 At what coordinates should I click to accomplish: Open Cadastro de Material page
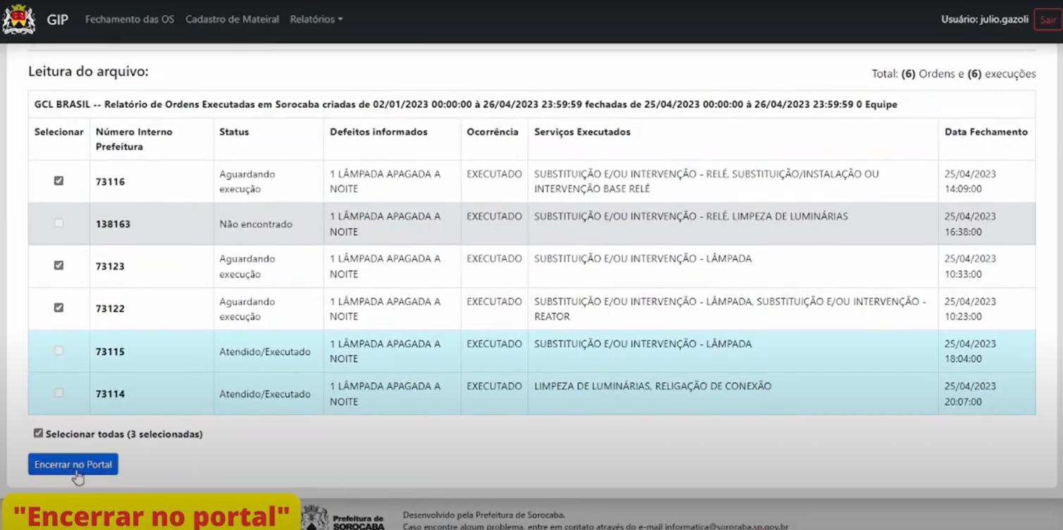click(x=232, y=20)
